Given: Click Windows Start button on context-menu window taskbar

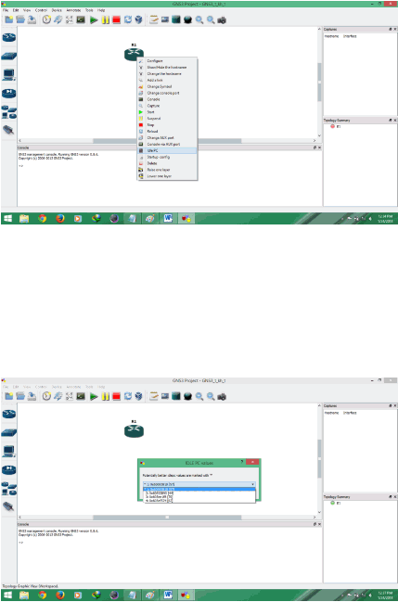Looking at the screenshot, I should 7,219.
